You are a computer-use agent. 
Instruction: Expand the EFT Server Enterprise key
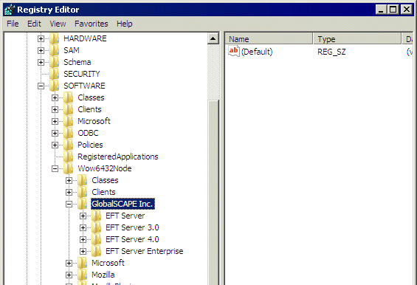coord(83,251)
